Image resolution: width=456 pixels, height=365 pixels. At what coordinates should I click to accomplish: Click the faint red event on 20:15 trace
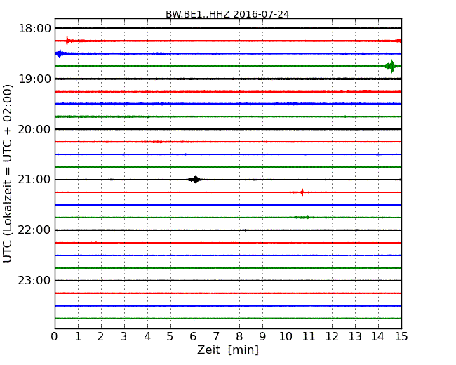click(158, 142)
